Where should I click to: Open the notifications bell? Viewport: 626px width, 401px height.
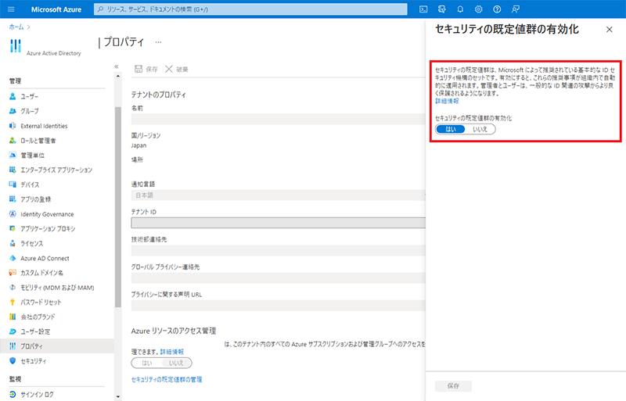coord(460,9)
